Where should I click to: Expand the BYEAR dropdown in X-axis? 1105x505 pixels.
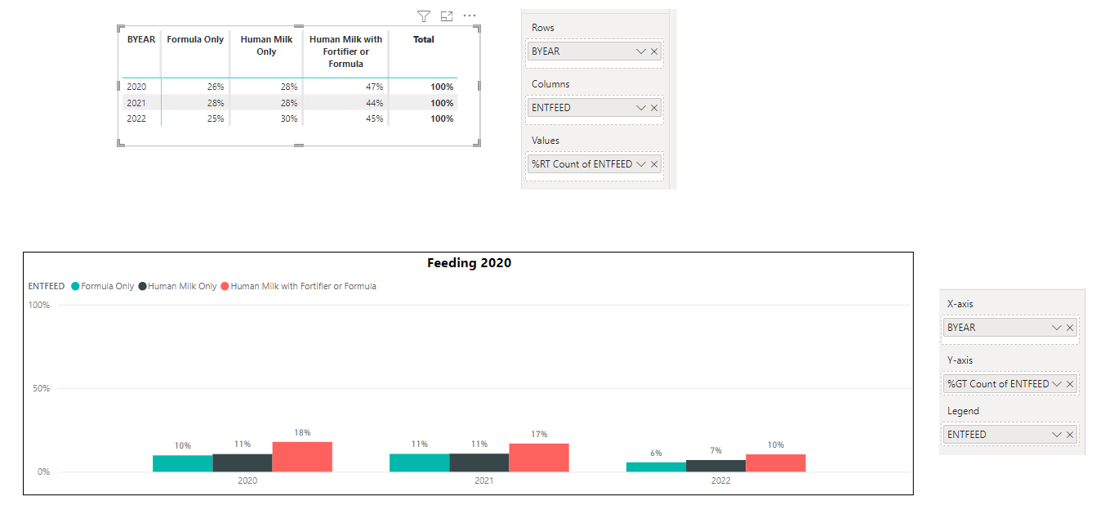1057,328
